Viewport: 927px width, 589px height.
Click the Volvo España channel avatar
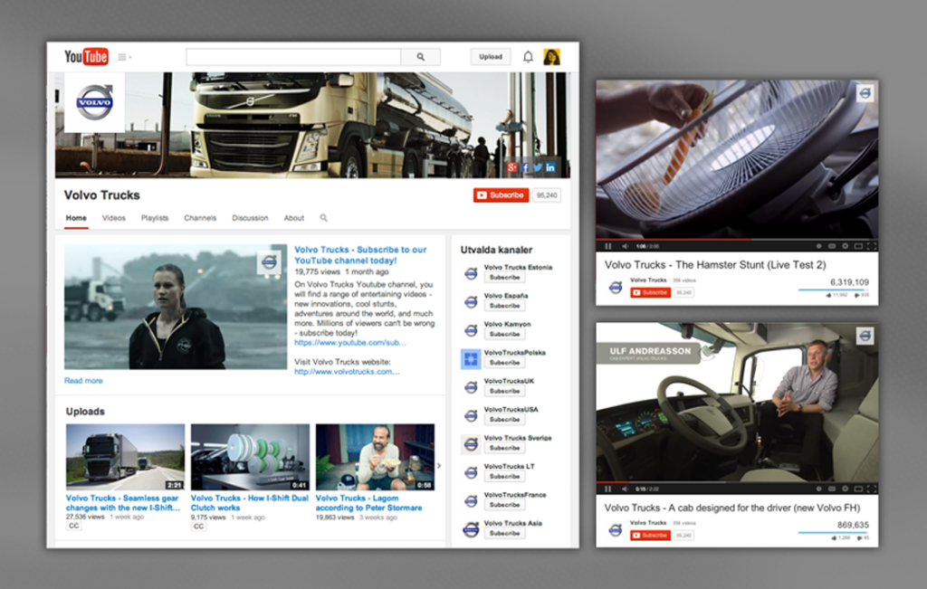coord(471,301)
